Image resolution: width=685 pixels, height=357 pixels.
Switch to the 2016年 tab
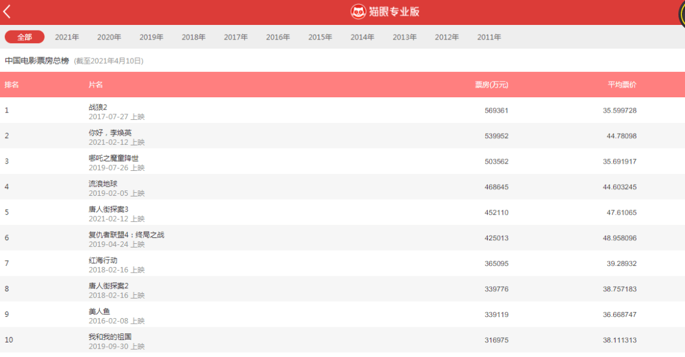[x=278, y=37]
